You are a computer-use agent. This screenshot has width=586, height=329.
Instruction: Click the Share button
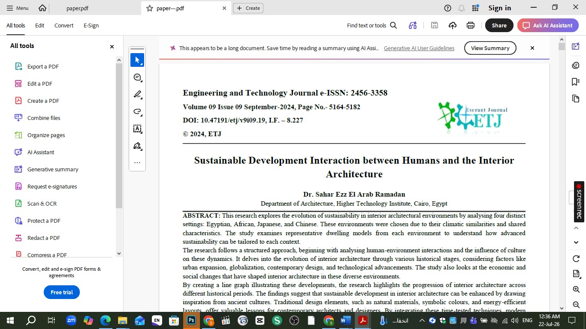(x=499, y=25)
